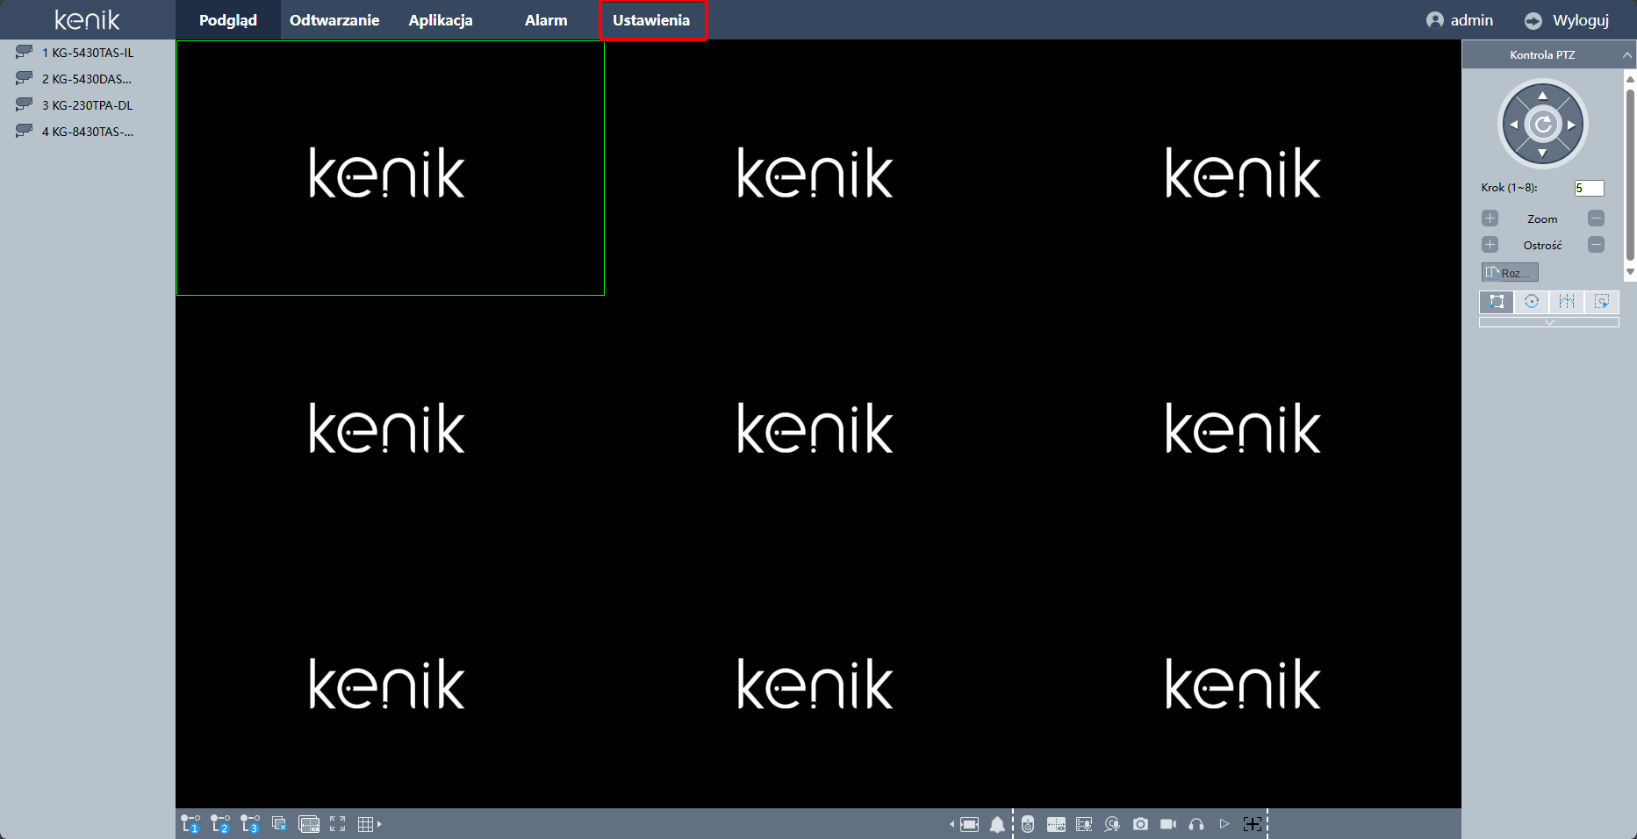Toggle audio with the headphones icon

[1196, 824]
